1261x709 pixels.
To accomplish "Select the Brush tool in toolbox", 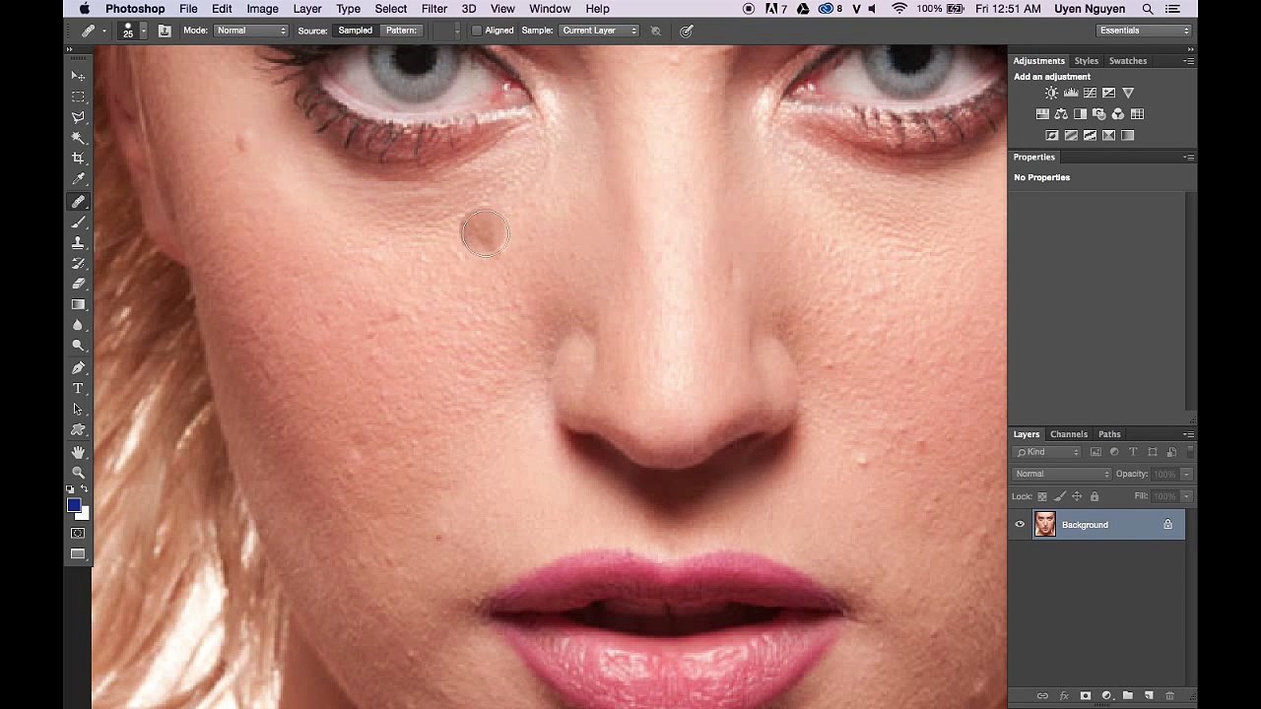I will [78, 222].
